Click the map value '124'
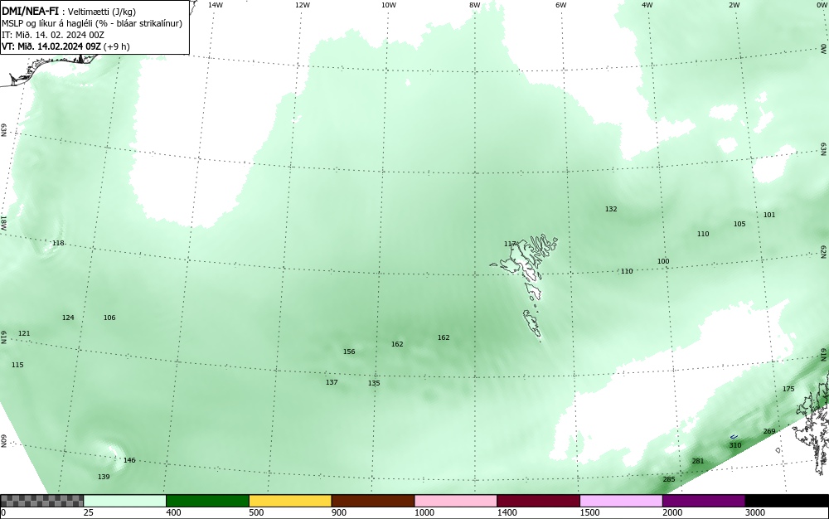829x519 pixels. point(68,318)
